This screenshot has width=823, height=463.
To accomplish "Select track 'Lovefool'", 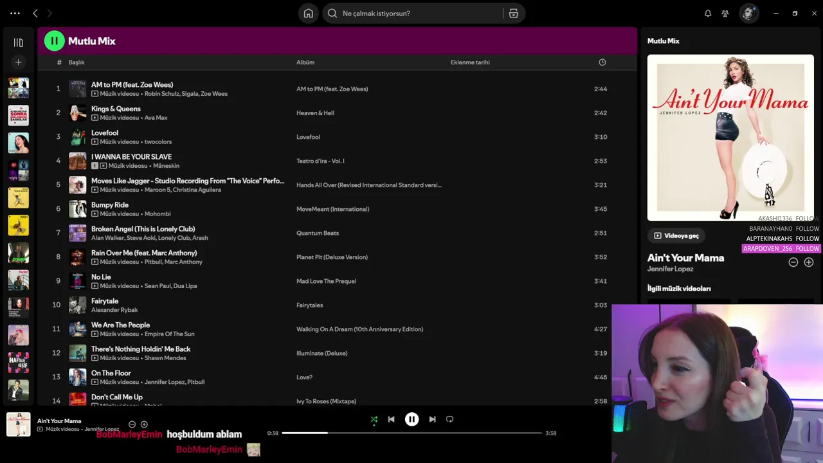I will 105,133.
